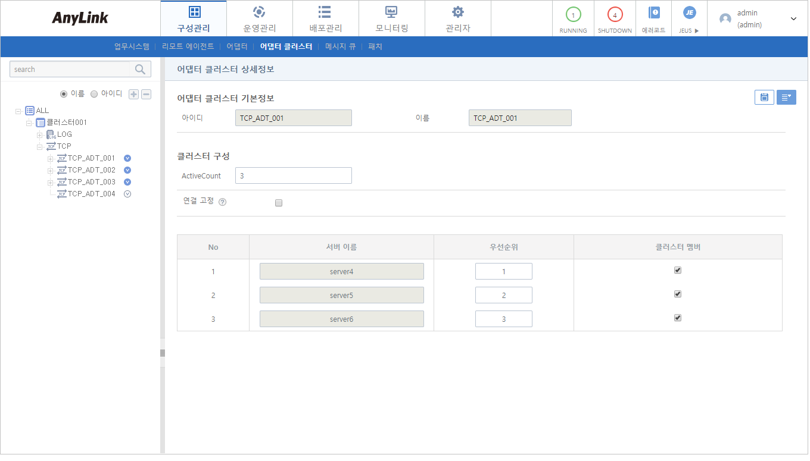Image resolution: width=810 pixels, height=461 pixels.
Task: Select the TCP_ADT_003 status badge
Action: 127,181
